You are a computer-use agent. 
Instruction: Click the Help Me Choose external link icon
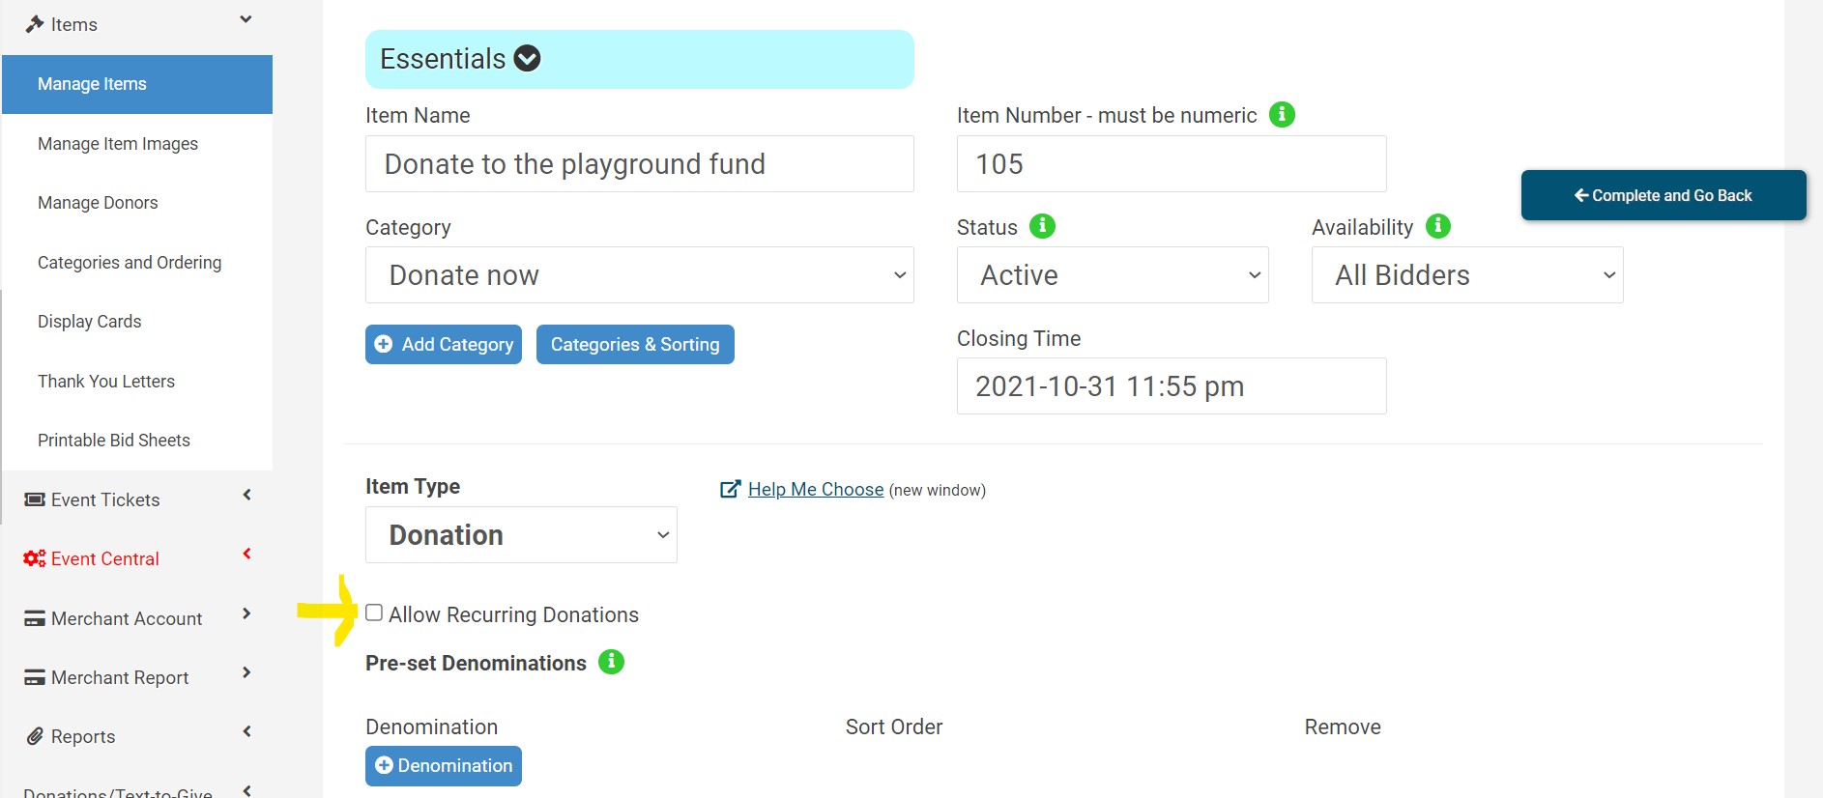[730, 490]
